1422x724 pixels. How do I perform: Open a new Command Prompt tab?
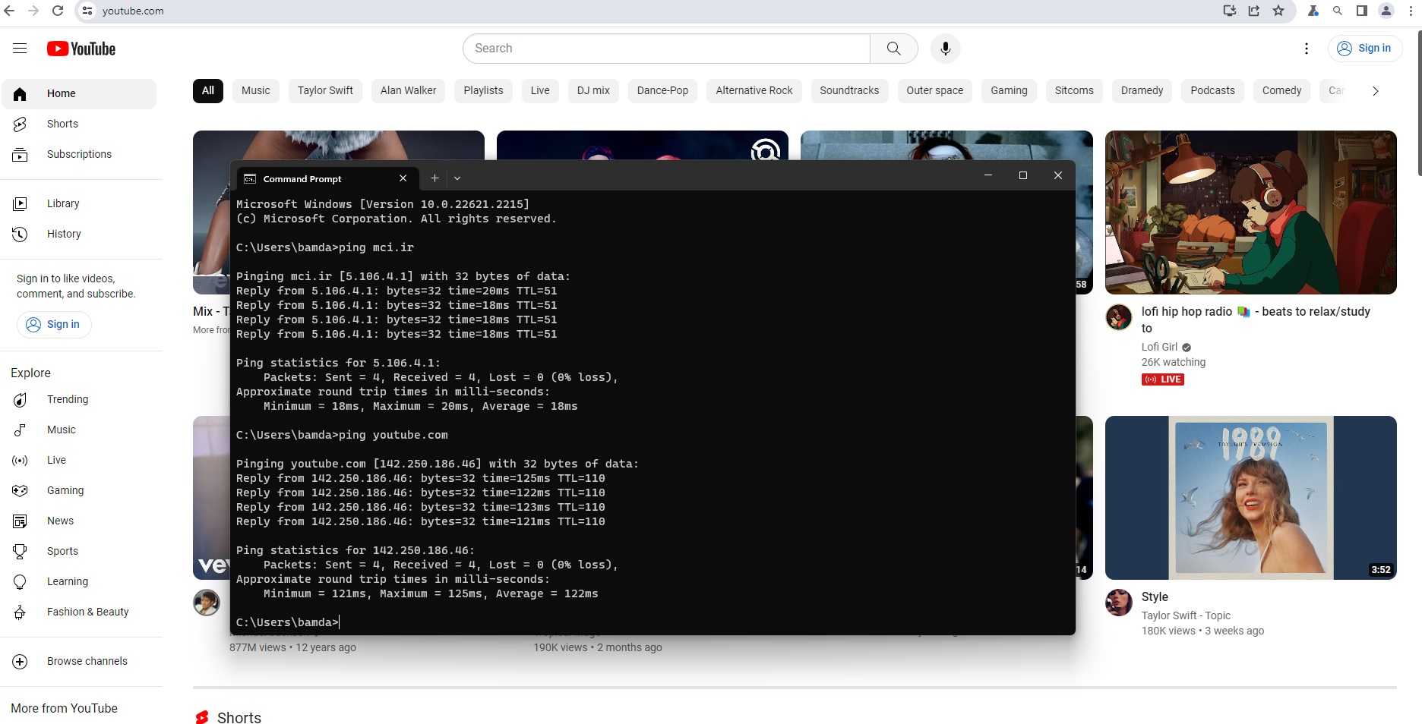pos(434,178)
